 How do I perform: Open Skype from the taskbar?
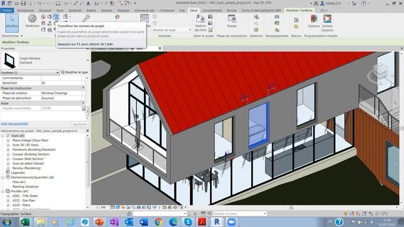[188, 222]
